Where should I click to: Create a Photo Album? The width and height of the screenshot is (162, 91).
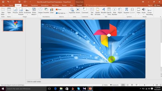pyautogui.click(x=34, y=11)
